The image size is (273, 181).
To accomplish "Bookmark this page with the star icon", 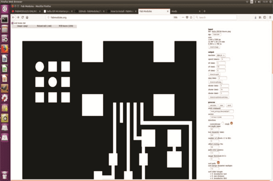I will point(191,17).
